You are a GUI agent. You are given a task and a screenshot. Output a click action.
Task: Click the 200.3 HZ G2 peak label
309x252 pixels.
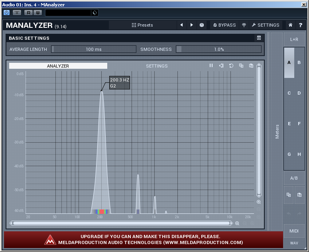pos(120,83)
